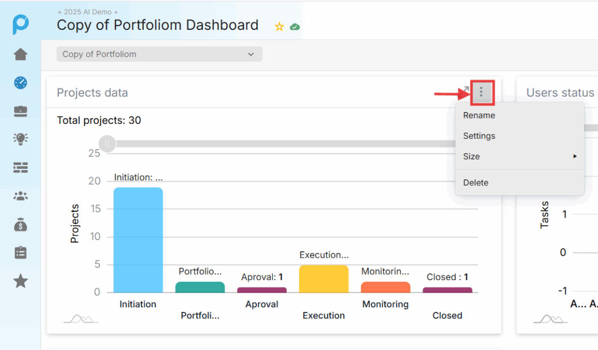598x350 pixels.
Task: Choose Settings in the widget menu
Action: (x=479, y=136)
